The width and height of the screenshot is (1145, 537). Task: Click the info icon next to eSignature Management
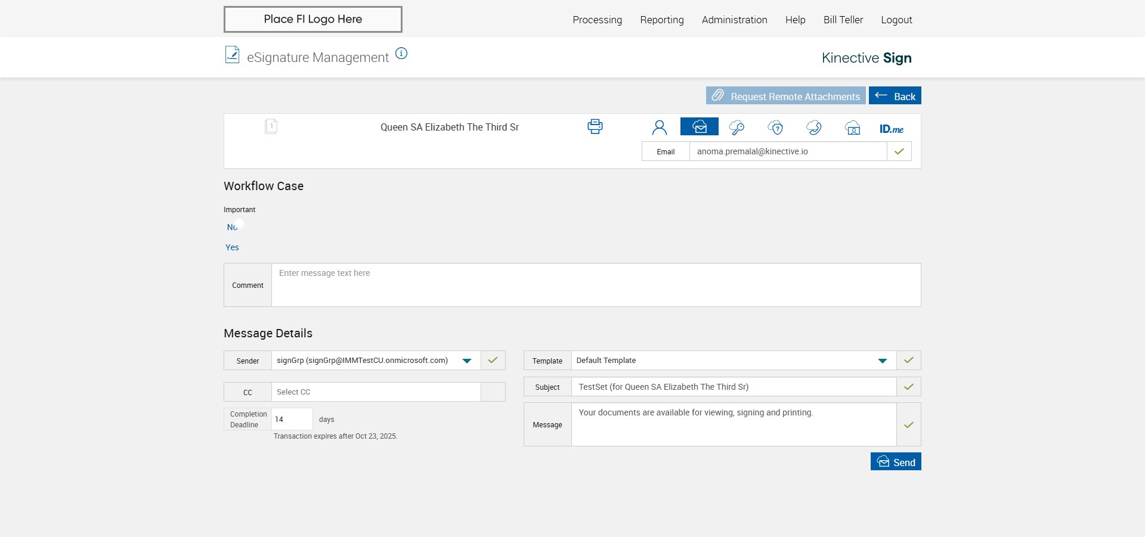pyautogui.click(x=401, y=54)
